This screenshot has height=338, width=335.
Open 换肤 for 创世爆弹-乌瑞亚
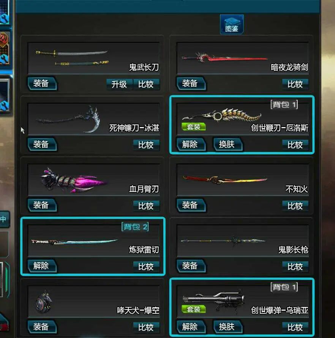(x=228, y=327)
